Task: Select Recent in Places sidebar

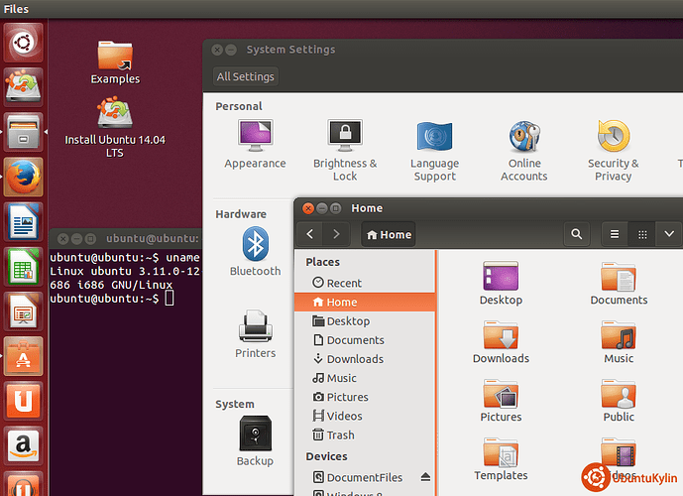Action: (365, 283)
